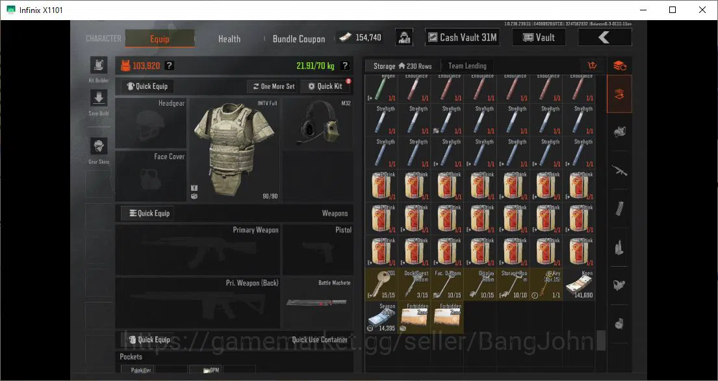
Task: Select the grenade filter icon
Action: pyautogui.click(x=619, y=324)
